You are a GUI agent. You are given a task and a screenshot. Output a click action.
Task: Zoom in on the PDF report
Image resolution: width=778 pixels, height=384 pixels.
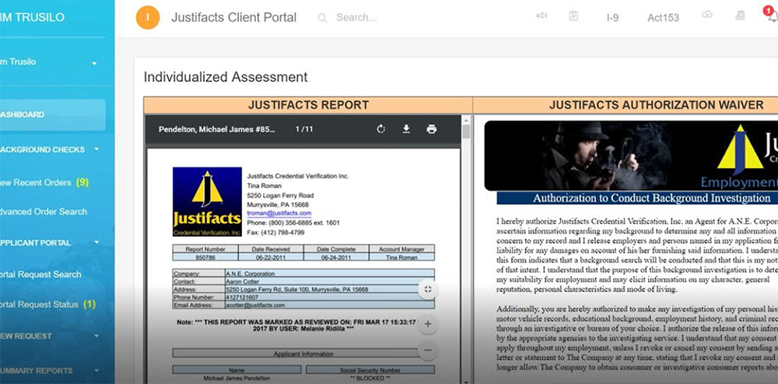(x=428, y=323)
